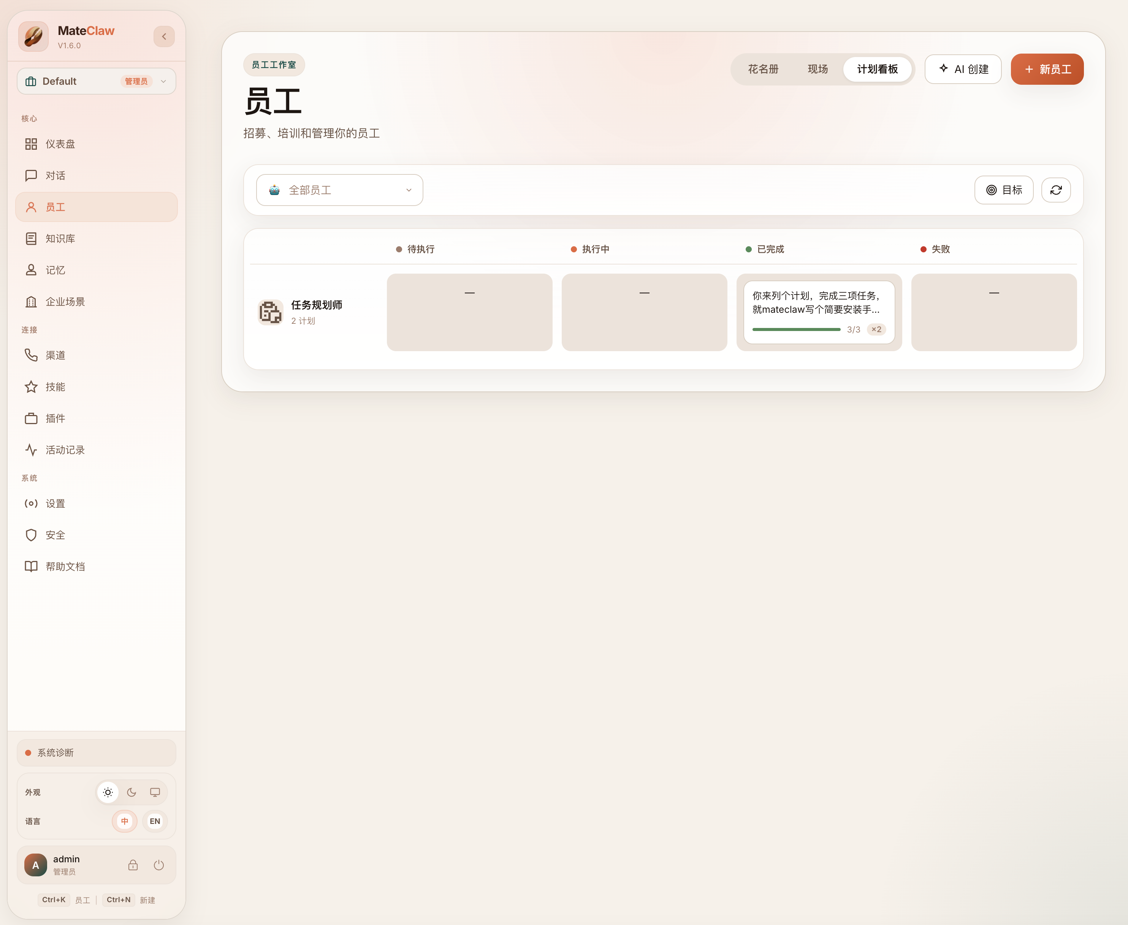The width and height of the screenshot is (1128, 925).
Task: Open the 安全 shield icon
Action: click(x=31, y=535)
